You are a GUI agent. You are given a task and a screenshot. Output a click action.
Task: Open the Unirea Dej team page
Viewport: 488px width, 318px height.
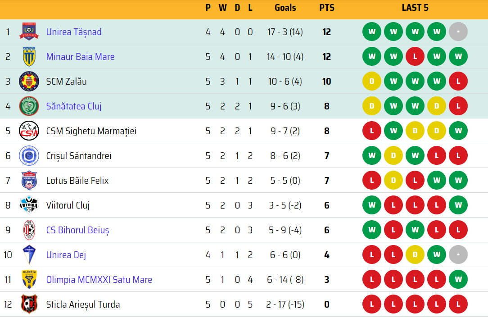click(x=66, y=255)
